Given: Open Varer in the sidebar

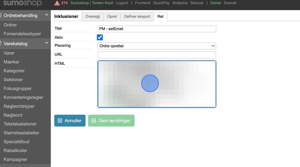Looking at the screenshot, I should click(9, 53).
